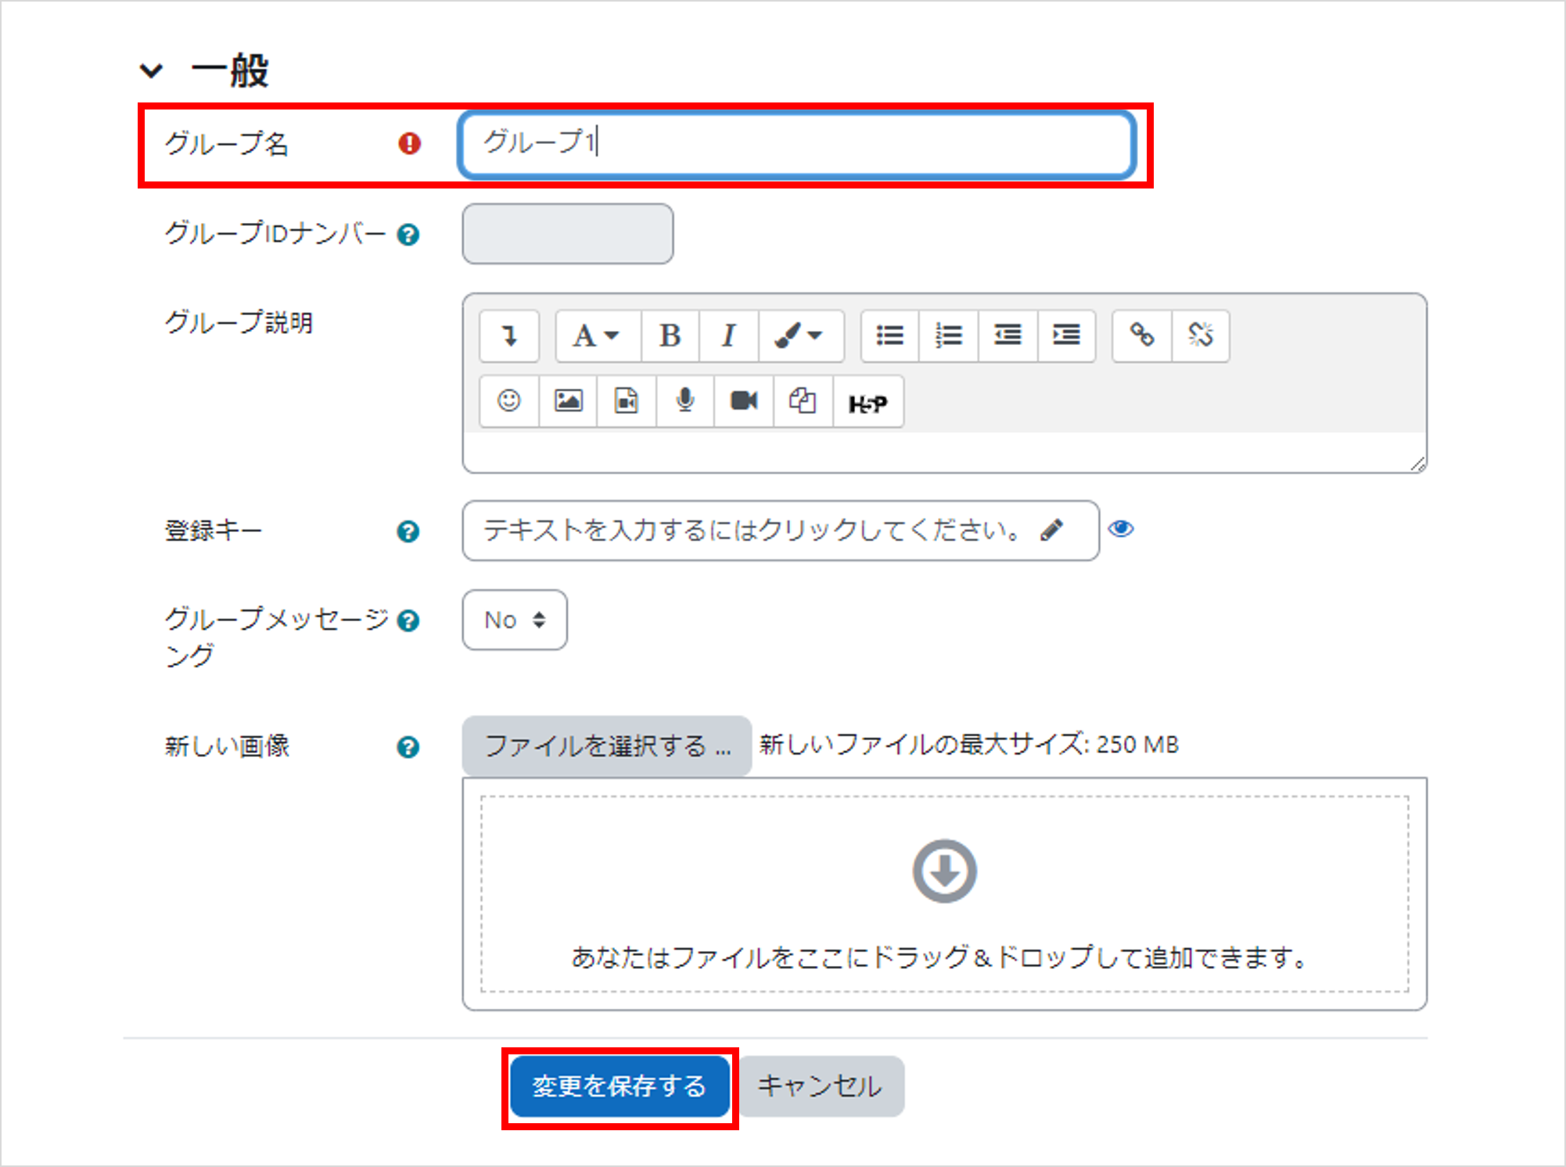Open the paragraph styles dropdown (A)

tap(598, 336)
